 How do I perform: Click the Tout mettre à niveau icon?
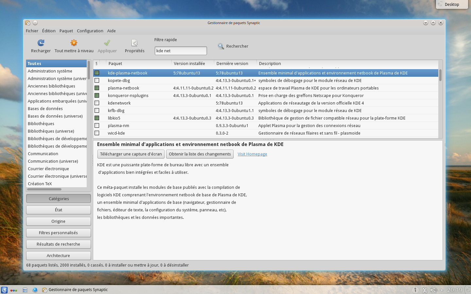pyautogui.click(x=74, y=43)
